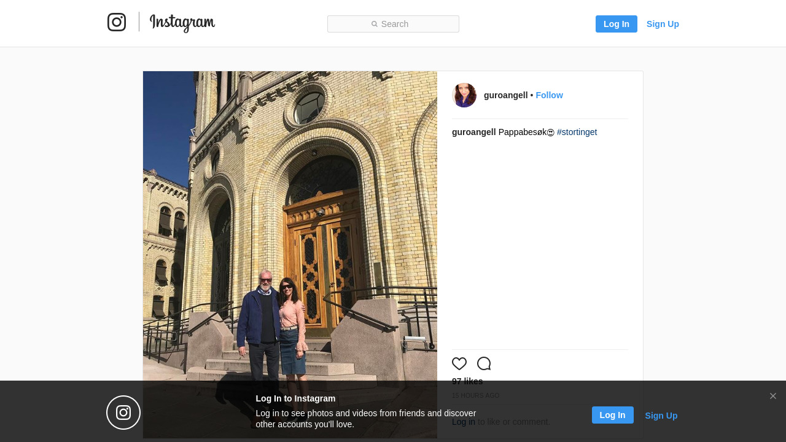Click circular Instagram icon in bottom banner
Viewport: 786px width, 442px height.
pyautogui.click(x=123, y=413)
